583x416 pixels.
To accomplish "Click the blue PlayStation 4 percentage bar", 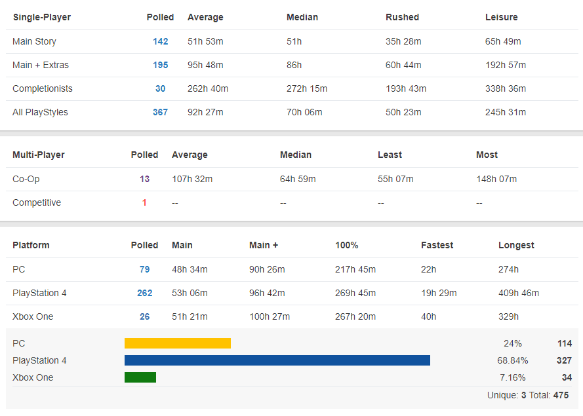I will tap(277, 360).
